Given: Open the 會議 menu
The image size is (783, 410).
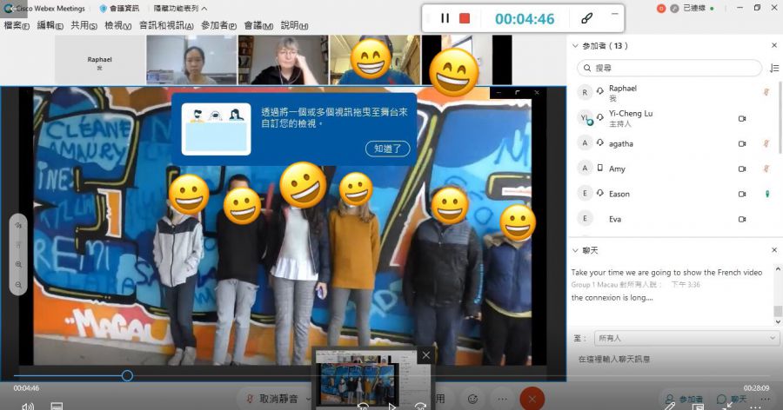Looking at the screenshot, I should pyautogui.click(x=258, y=25).
